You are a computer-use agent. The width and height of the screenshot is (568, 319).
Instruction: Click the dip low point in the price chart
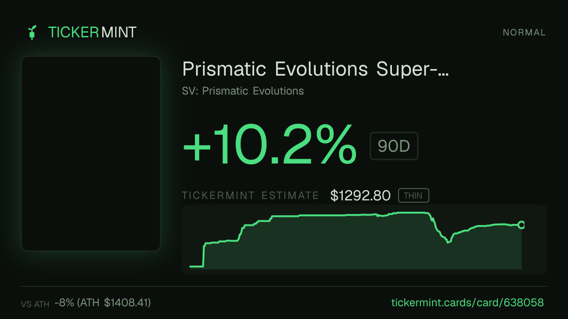coord(448,242)
